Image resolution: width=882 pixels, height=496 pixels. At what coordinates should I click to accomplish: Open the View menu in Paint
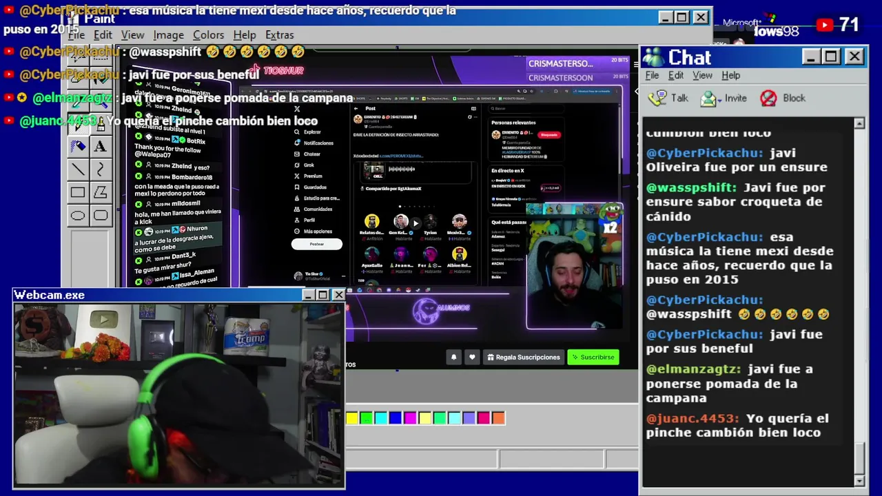click(132, 34)
